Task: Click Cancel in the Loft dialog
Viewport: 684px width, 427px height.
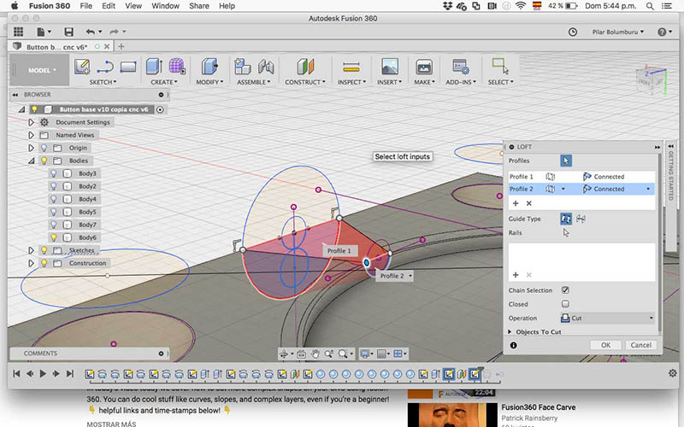Action: [x=640, y=345]
